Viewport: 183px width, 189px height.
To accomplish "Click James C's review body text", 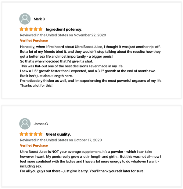I will point(91,161).
